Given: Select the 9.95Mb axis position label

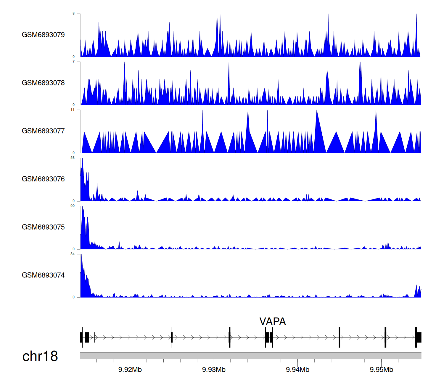Looking at the screenshot, I should 381,370.
